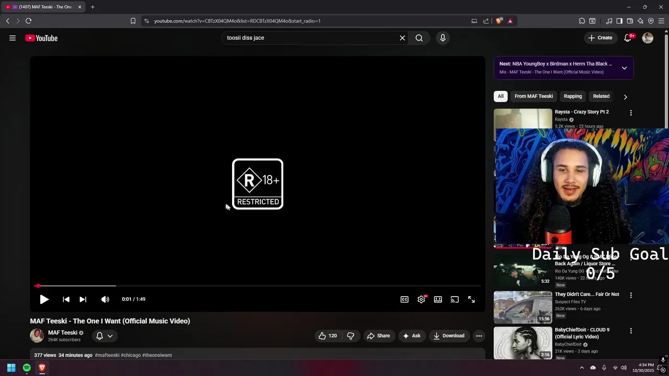
Task: Open browser main menu
Action: coord(661,21)
